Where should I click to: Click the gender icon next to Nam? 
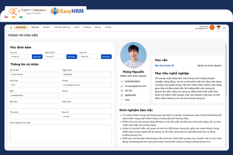coord(122,100)
